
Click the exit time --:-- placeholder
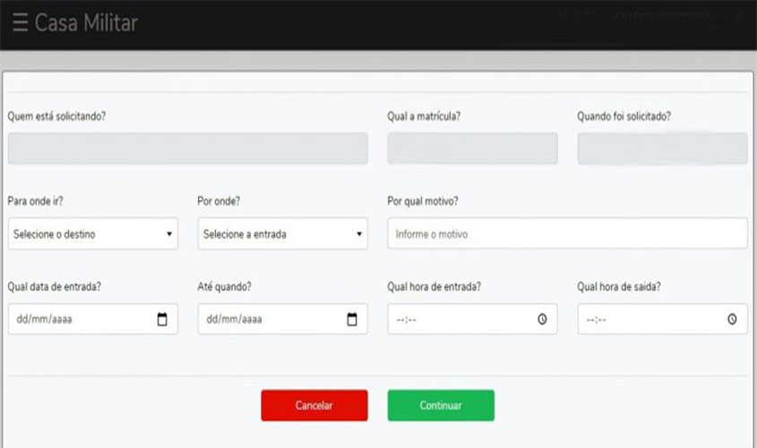[x=598, y=319]
